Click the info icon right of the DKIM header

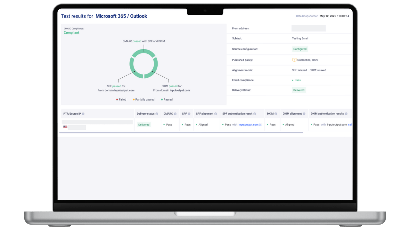tap(276, 114)
